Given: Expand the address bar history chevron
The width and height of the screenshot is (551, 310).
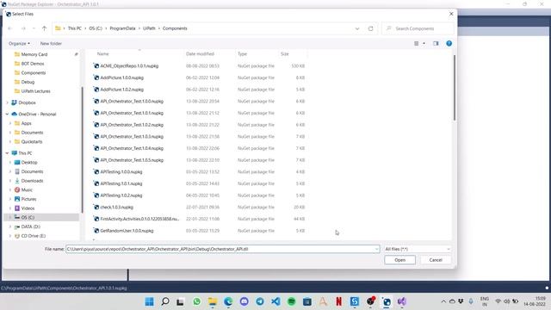Looking at the screenshot, I should (x=357, y=28).
